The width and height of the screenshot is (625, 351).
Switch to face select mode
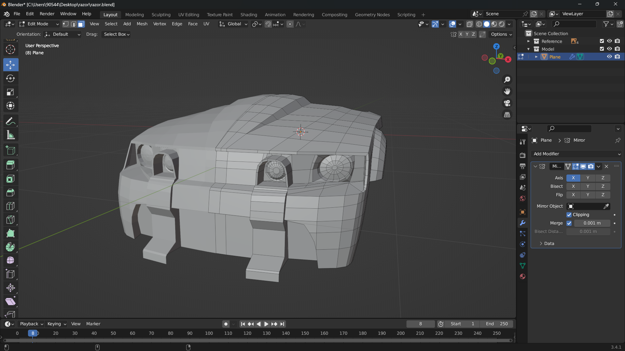click(x=81, y=24)
